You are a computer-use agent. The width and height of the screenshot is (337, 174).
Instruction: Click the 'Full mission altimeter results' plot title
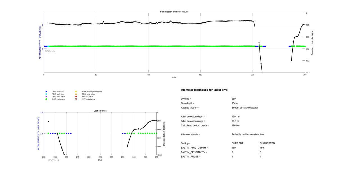(174, 12)
